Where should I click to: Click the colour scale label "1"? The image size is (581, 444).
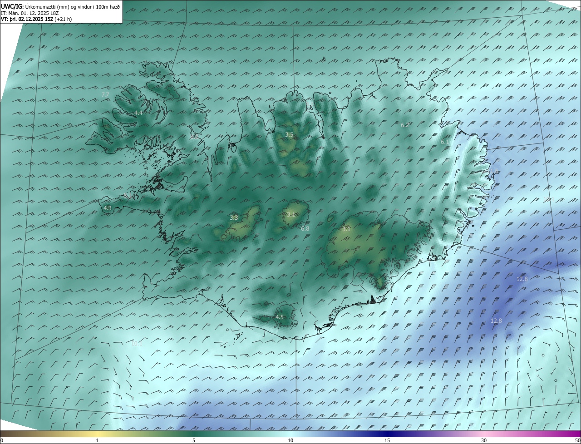97,440
